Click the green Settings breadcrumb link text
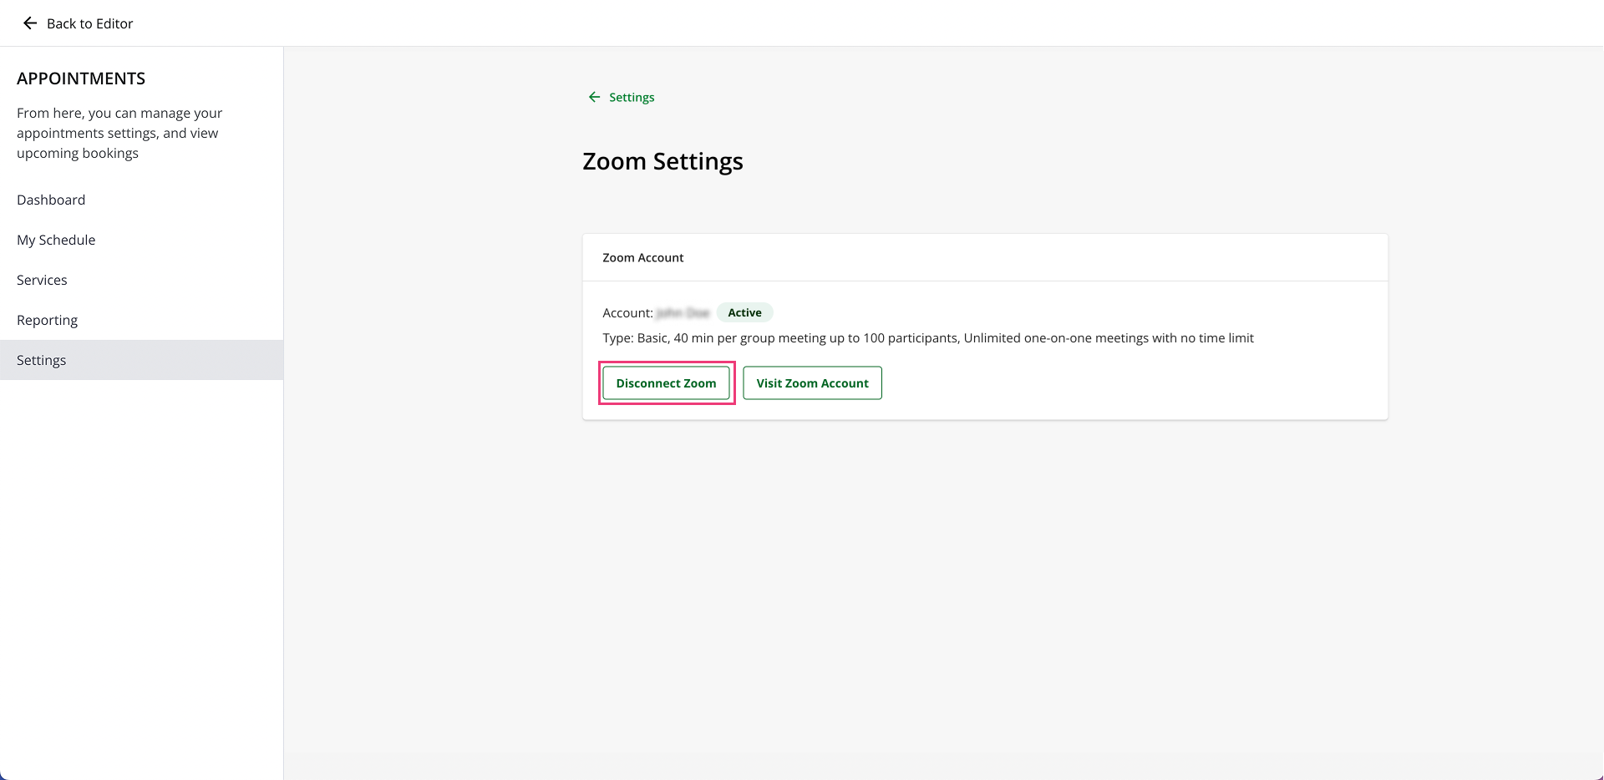 tap(632, 97)
